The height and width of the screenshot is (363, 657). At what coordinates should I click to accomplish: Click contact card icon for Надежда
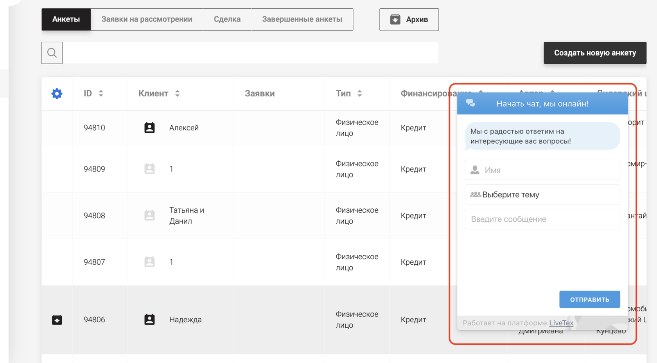coord(149,320)
